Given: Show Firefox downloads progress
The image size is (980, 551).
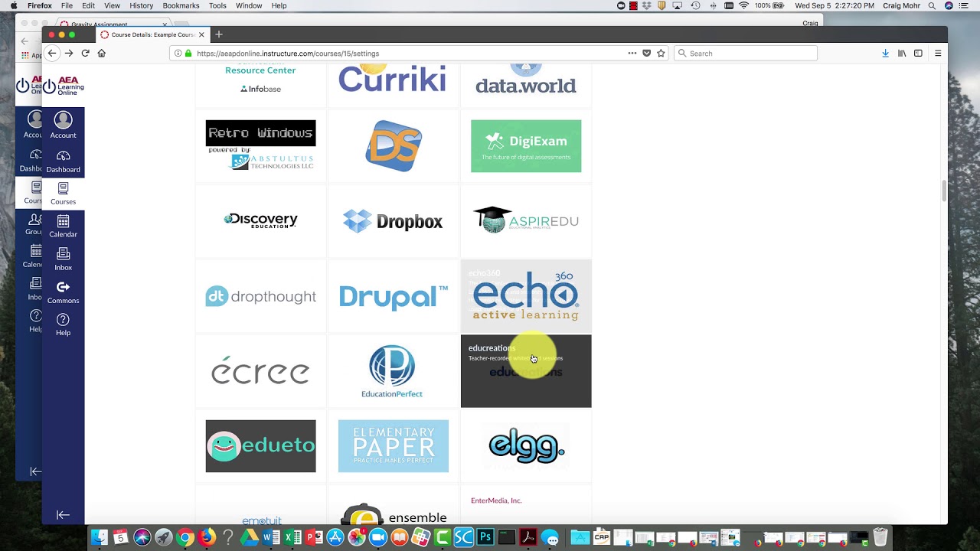Looking at the screenshot, I should (x=885, y=53).
